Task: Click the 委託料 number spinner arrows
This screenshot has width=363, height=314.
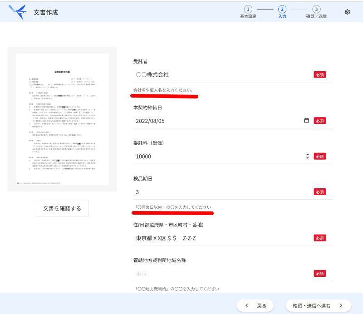Action: [308, 156]
